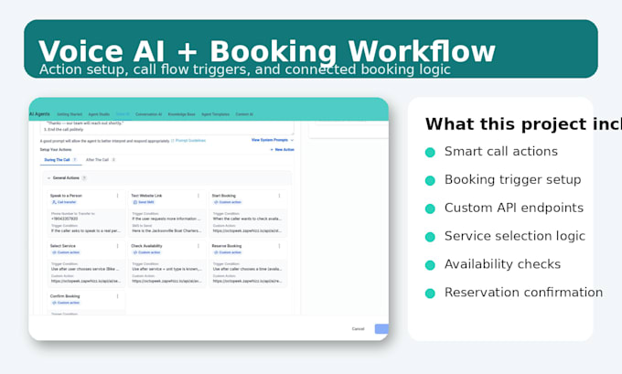Open the Getting Started tab
622x374 pixels.
(70, 114)
